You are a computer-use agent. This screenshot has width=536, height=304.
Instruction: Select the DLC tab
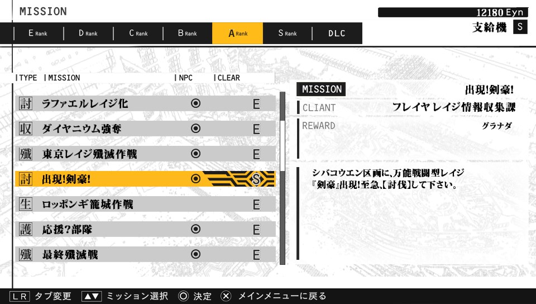pos(337,34)
